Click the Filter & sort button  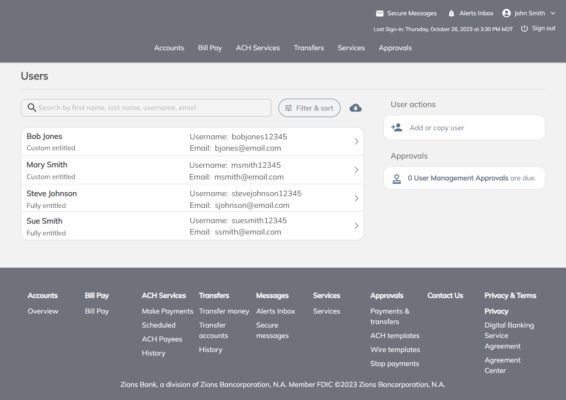click(x=309, y=108)
